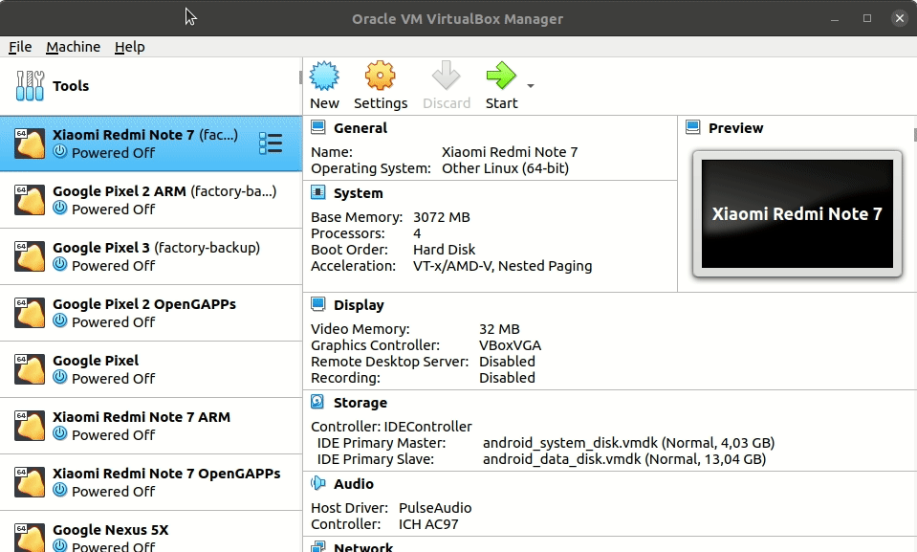This screenshot has width=917, height=552.
Task: Open the Help menu
Action: tap(129, 46)
